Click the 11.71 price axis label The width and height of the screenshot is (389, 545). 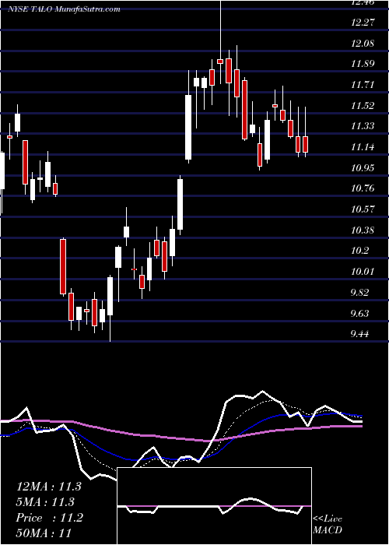tap(363, 85)
